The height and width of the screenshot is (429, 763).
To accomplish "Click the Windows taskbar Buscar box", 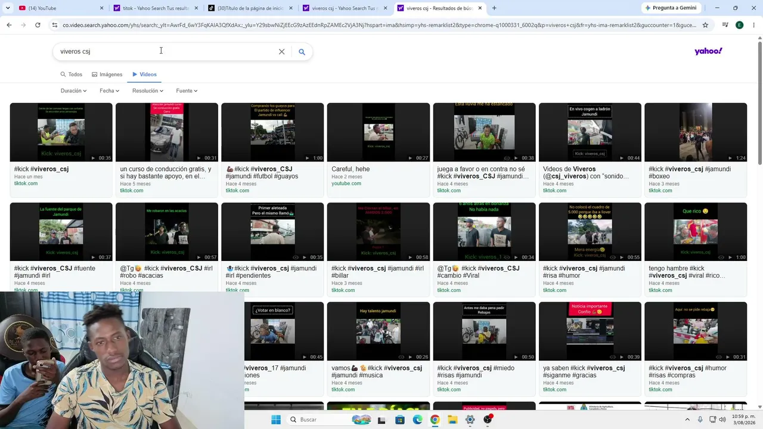I will pos(330,419).
